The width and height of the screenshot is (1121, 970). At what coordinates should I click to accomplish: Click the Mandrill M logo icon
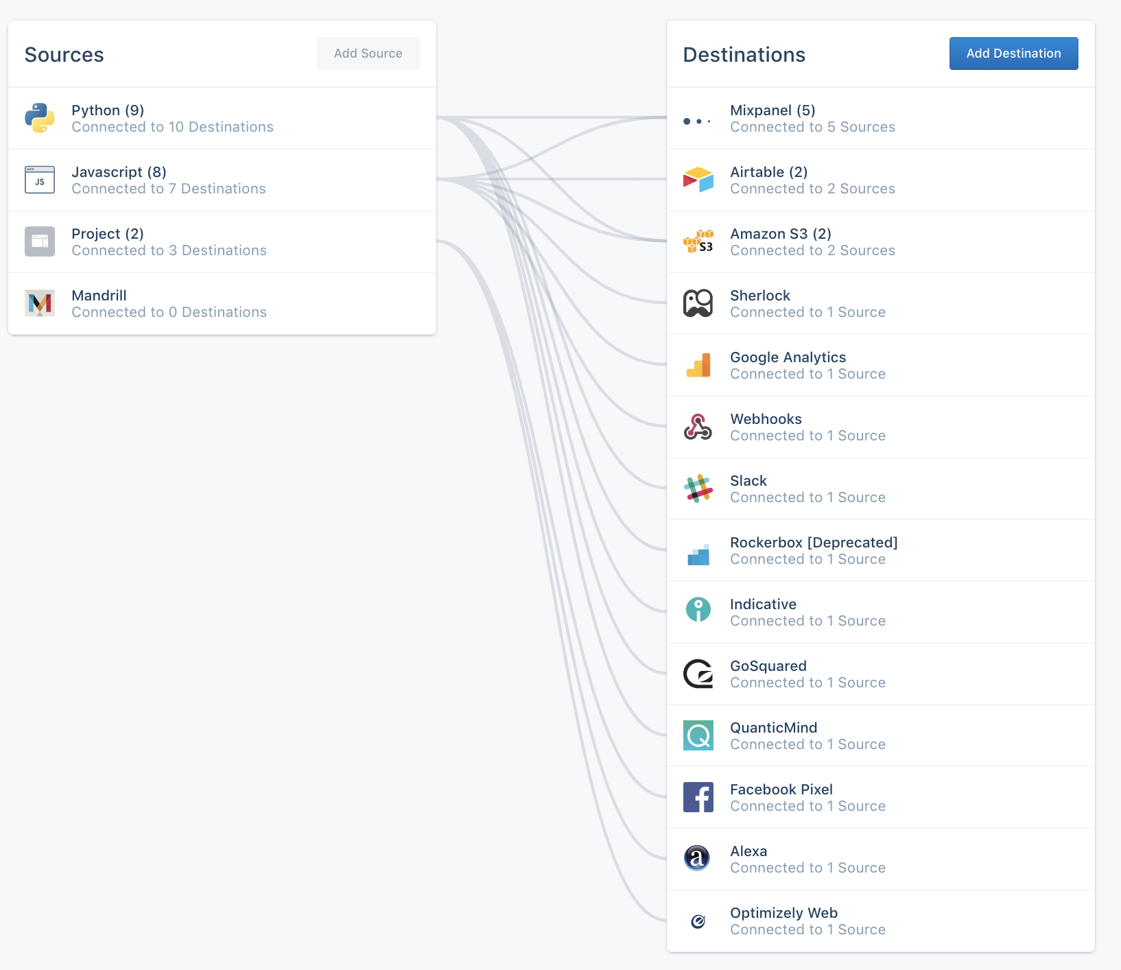[40, 303]
